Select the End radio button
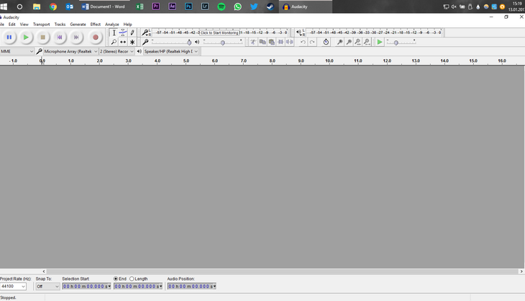The height and width of the screenshot is (301, 525). [x=116, y=279]
